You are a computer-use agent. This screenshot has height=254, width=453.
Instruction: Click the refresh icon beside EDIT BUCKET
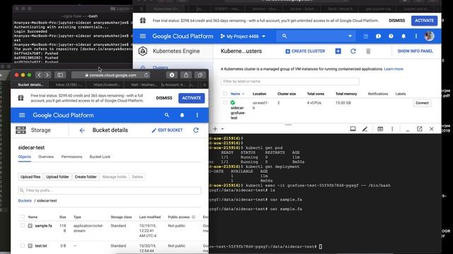(x=196, y=130)
